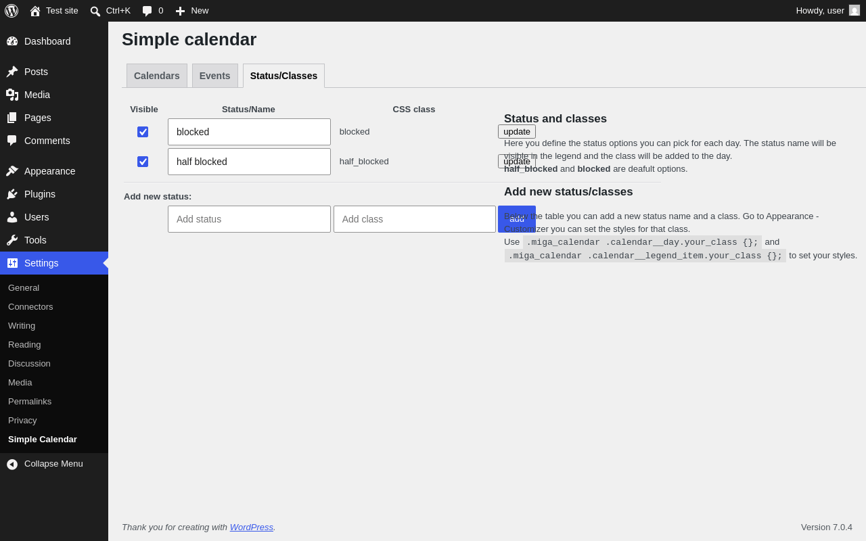Click the WordPress logo icon
Image resolution: width=866 pixels, height=541 pixels.
point(12,11)
